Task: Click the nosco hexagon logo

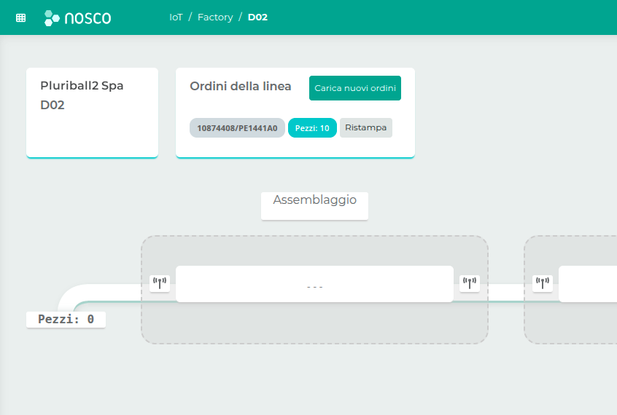Action: click(52, 17)
